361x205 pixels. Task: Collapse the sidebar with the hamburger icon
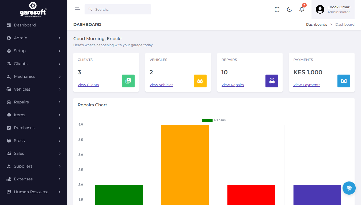tap(77, 9)
